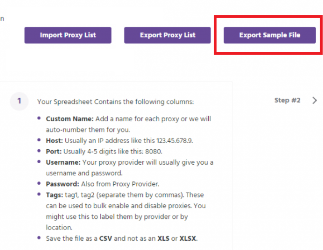The height and width of the screenshot is (250, 323).
Task: Click the bold Password label
Action: [x=63, y=184]
